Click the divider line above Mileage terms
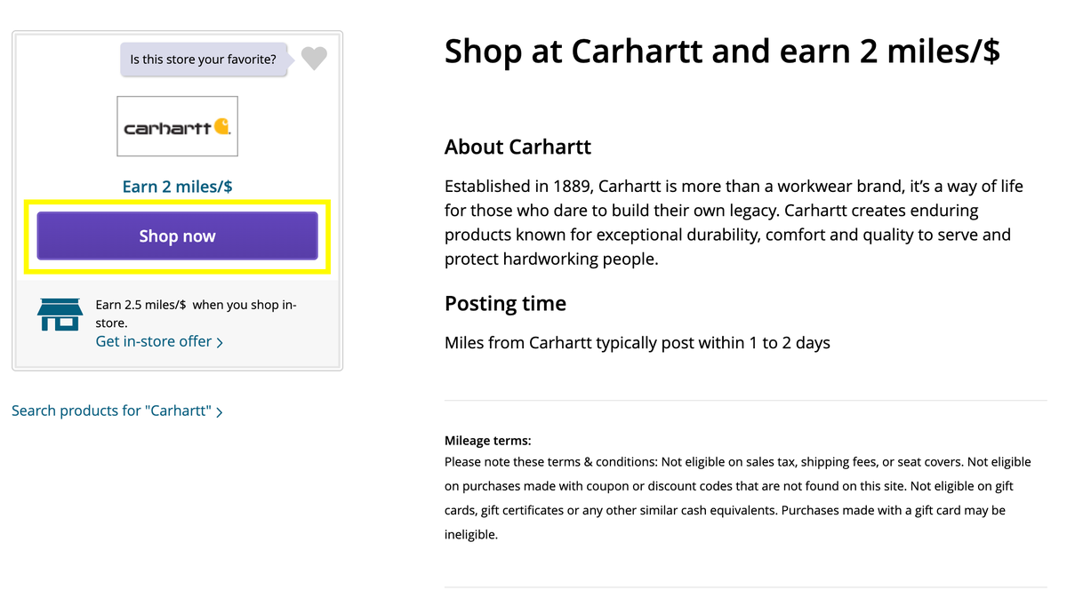Image resolution: width=1067 pixels, height=606 pixels. tap(745, 401)
